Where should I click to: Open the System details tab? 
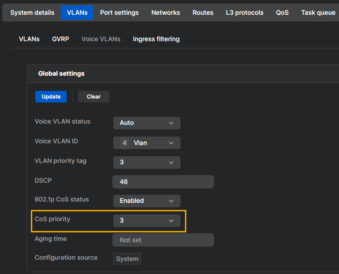[32, 13]
